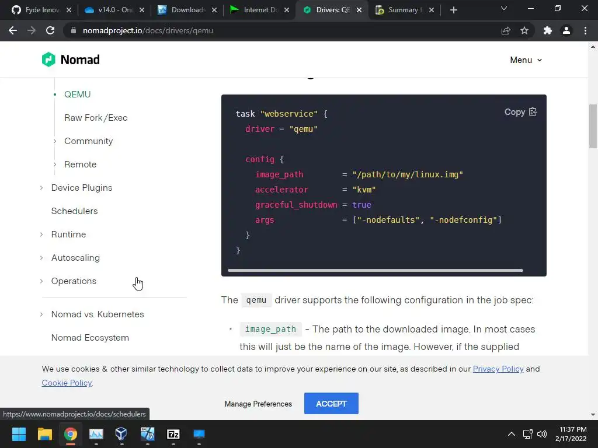Open Windows Start menu
This screenshot has width=598, height=448.
(x=19, y=434)
